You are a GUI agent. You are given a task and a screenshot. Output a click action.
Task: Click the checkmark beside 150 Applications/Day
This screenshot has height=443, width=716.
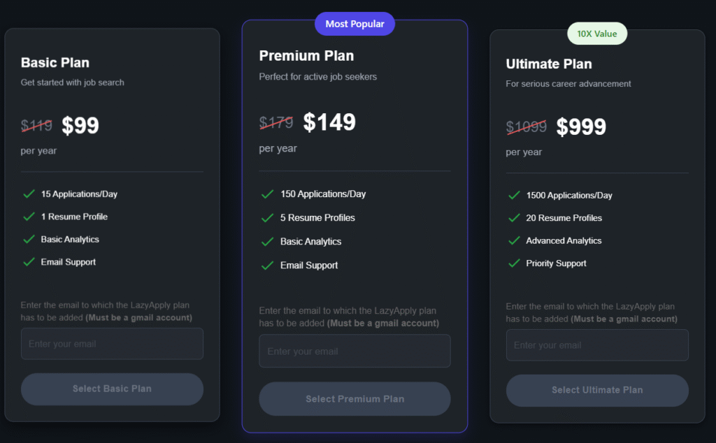[x=268, y=194]
